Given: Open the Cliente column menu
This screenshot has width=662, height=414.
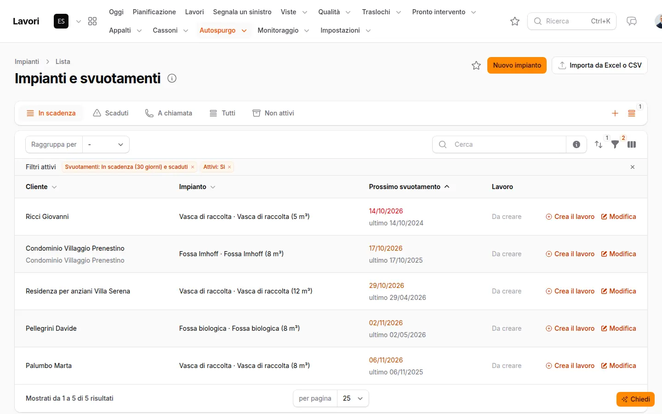Looking at the screenshot, I should tap(54, 187).
